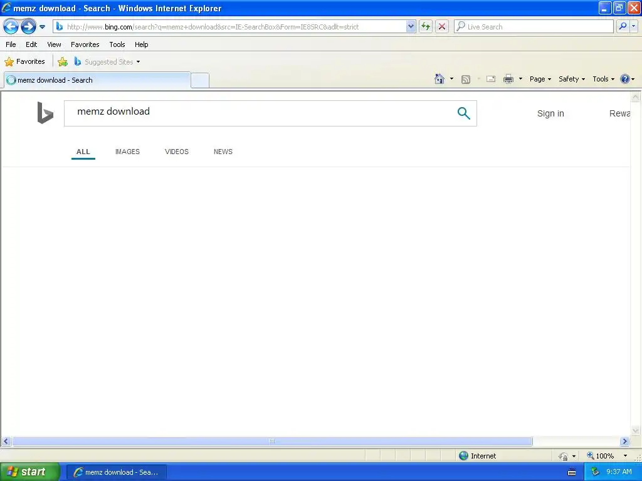Select the memz download - Search tab

tap(97, 80)
